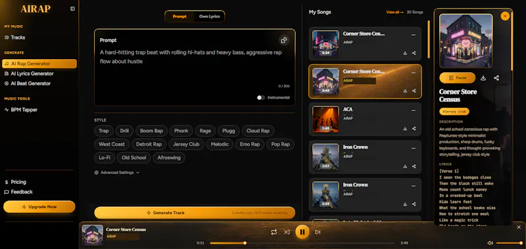This screenshot has width=526, height=249.
Task: Pause playback in the bottom player
Action: coord(302,232)
